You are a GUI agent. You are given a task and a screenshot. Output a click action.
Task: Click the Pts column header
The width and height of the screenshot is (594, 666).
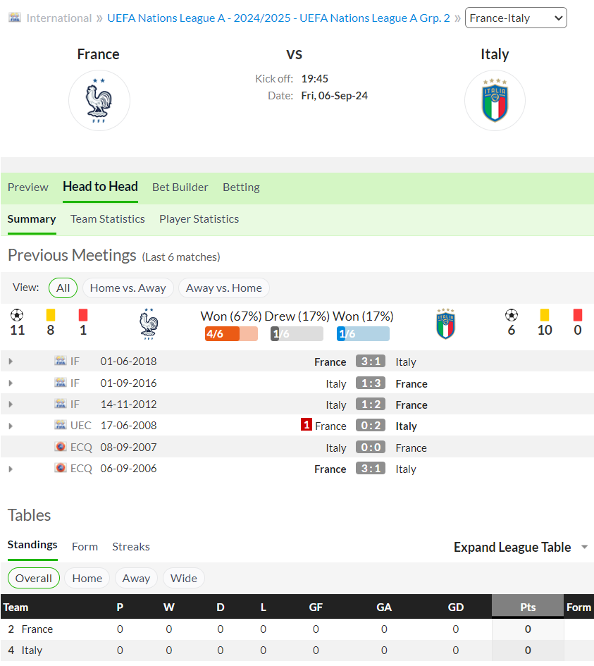pos(527,607)
